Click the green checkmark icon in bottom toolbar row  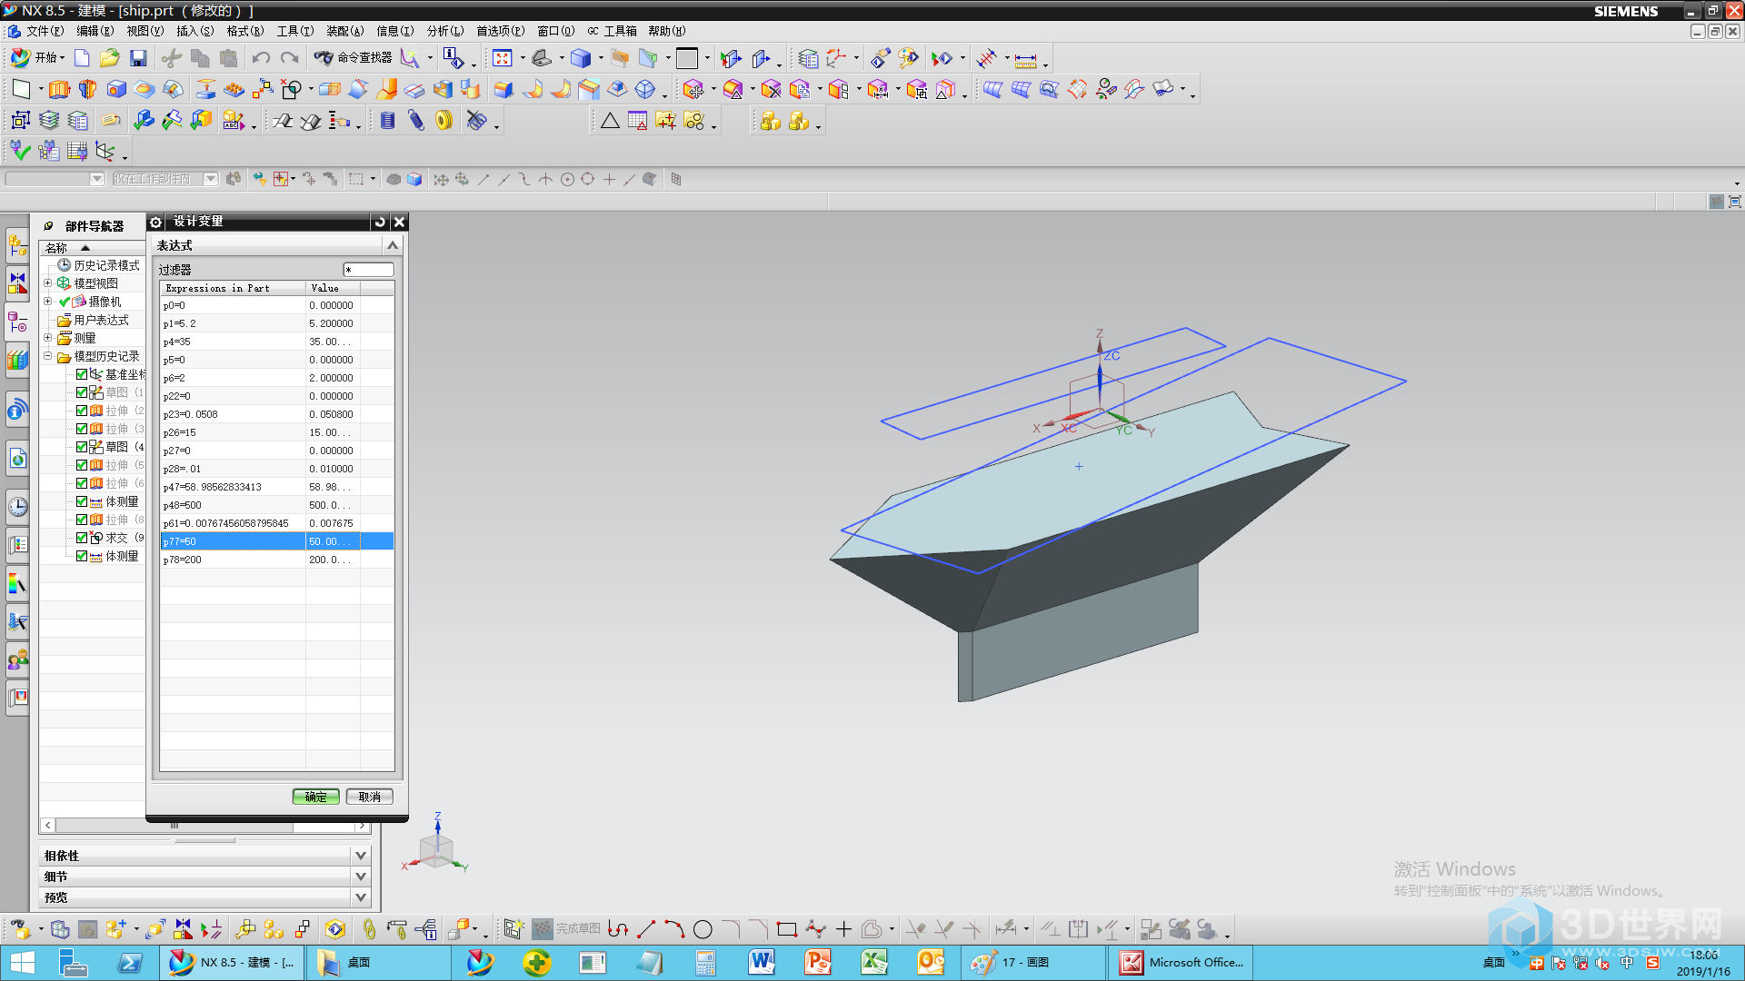(20, 151)
